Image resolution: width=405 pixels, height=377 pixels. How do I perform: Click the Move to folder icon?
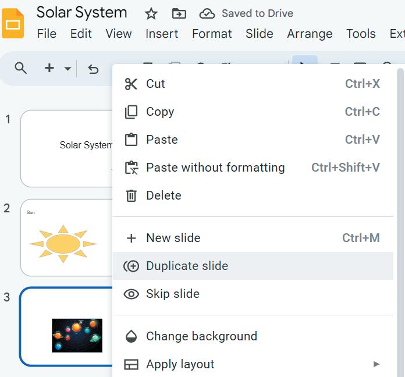[x=179, y=13]
